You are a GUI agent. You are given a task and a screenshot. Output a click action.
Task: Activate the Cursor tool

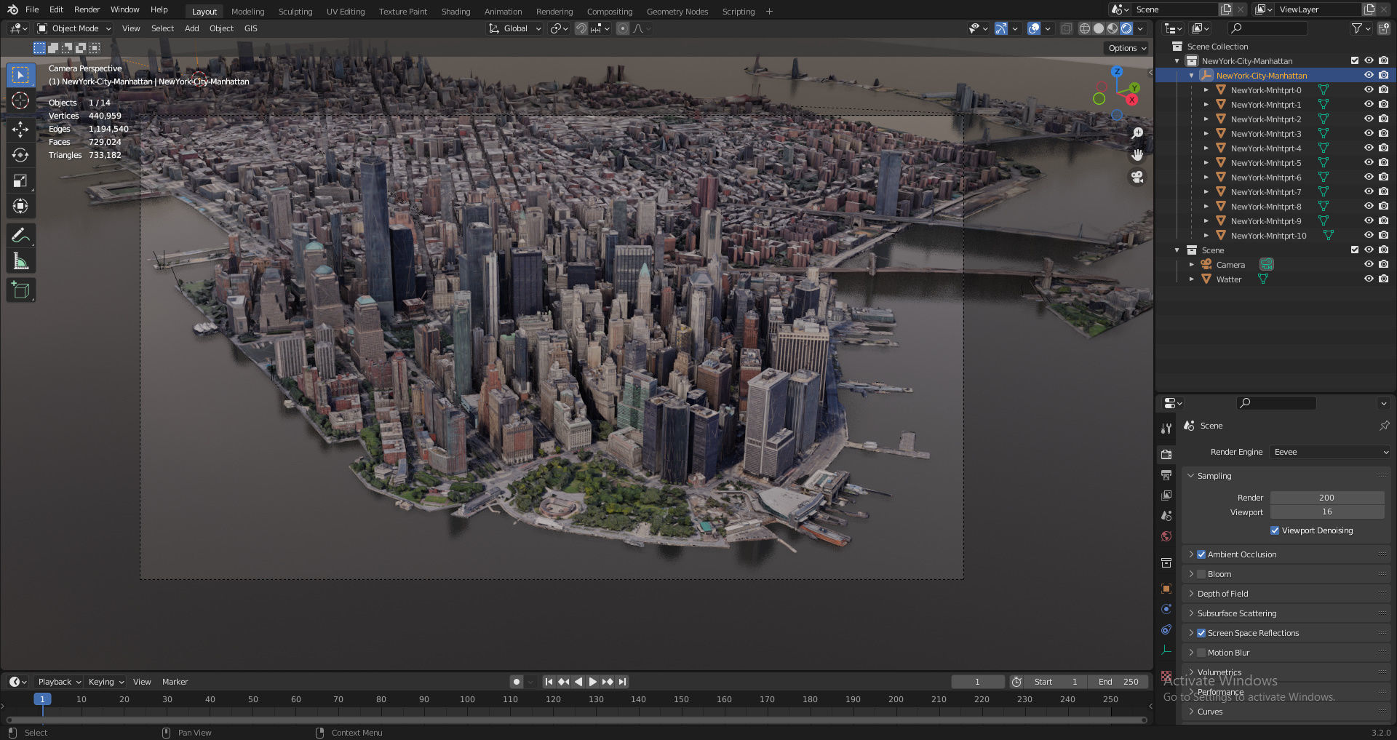click(20, 101)
